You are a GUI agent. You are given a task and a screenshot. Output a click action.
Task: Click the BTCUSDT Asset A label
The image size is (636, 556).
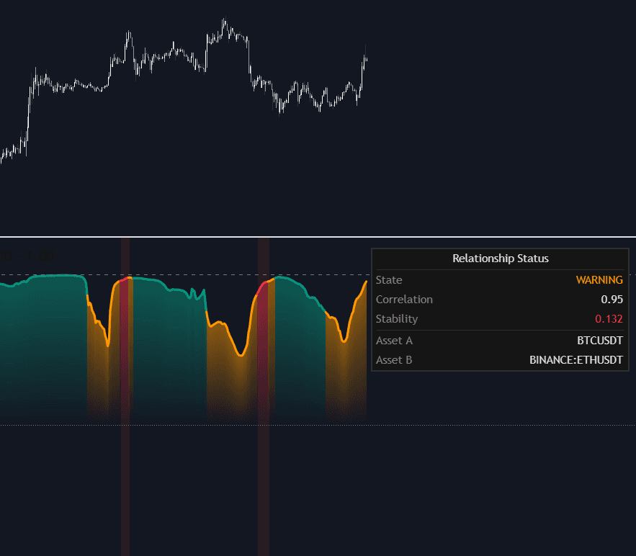[601, 340]
